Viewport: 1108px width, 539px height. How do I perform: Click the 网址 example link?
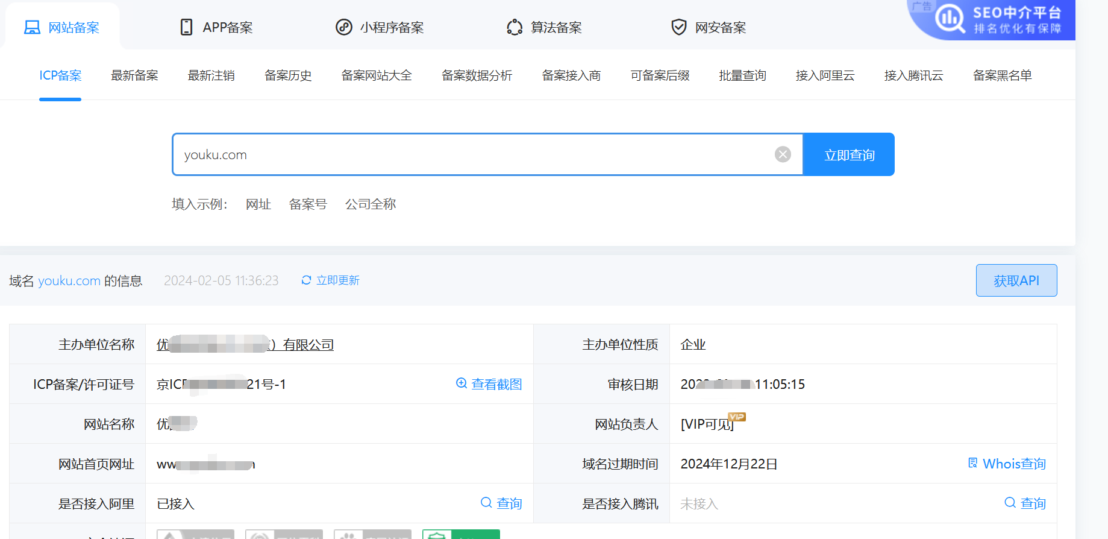click(x=258, y=204)
